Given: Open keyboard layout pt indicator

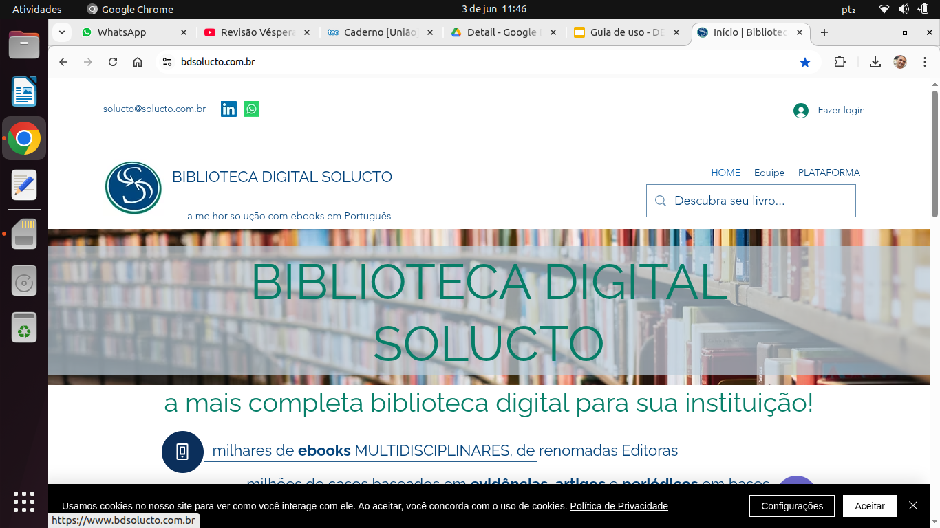Looking at the screenshot, I should pyautogui.click(x=848, y=9).
